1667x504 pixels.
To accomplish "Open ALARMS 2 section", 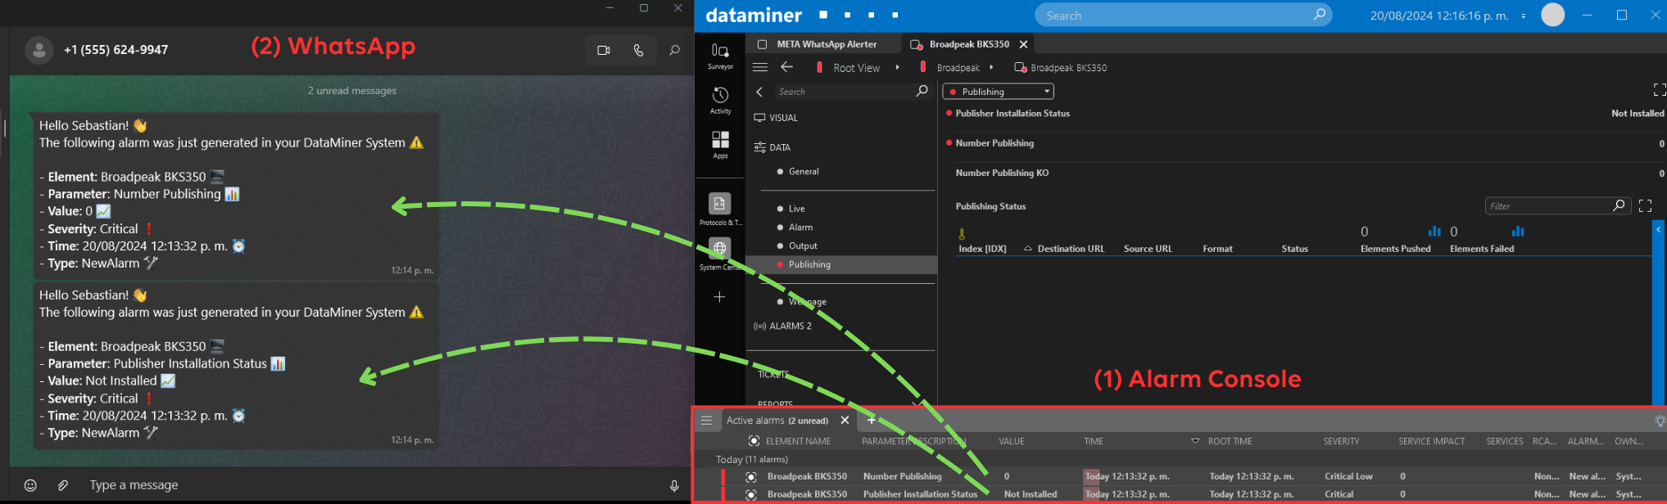I will coord(782,326).
